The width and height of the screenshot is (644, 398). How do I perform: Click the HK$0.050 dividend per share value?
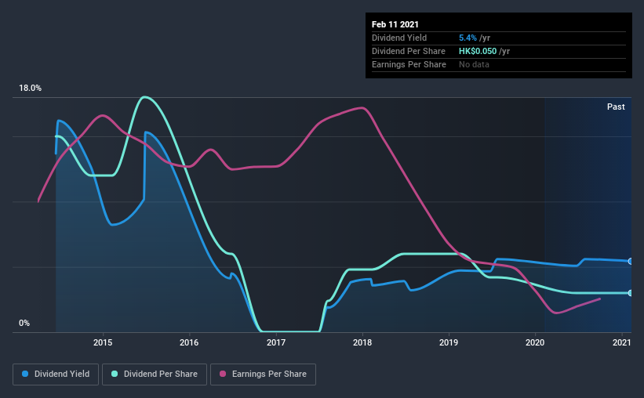[478, 51]
